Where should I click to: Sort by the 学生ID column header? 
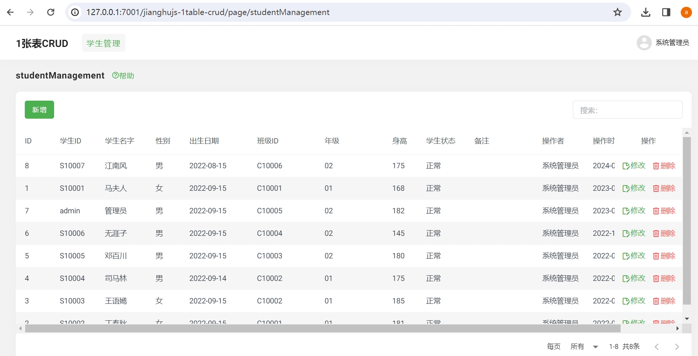coord(70,141)
